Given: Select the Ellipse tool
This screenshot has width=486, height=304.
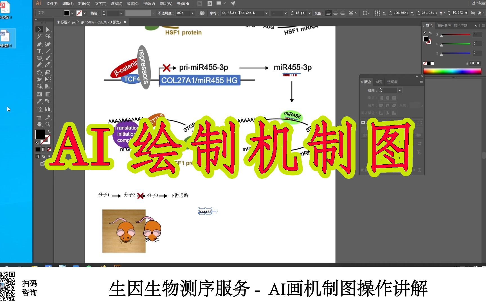Looking at the screenshot, I should point(39,58).
